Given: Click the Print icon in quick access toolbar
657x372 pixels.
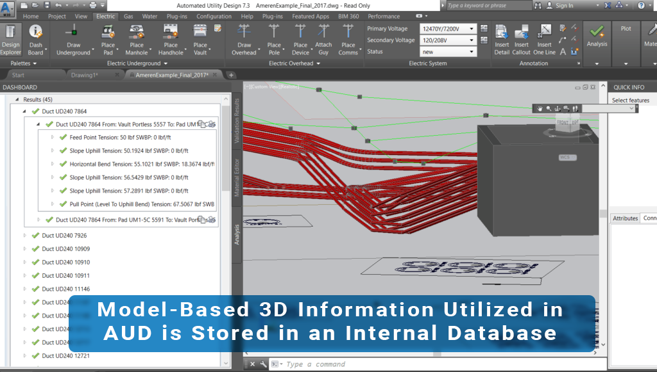Looking at the screenshot, I should point(92,5).
